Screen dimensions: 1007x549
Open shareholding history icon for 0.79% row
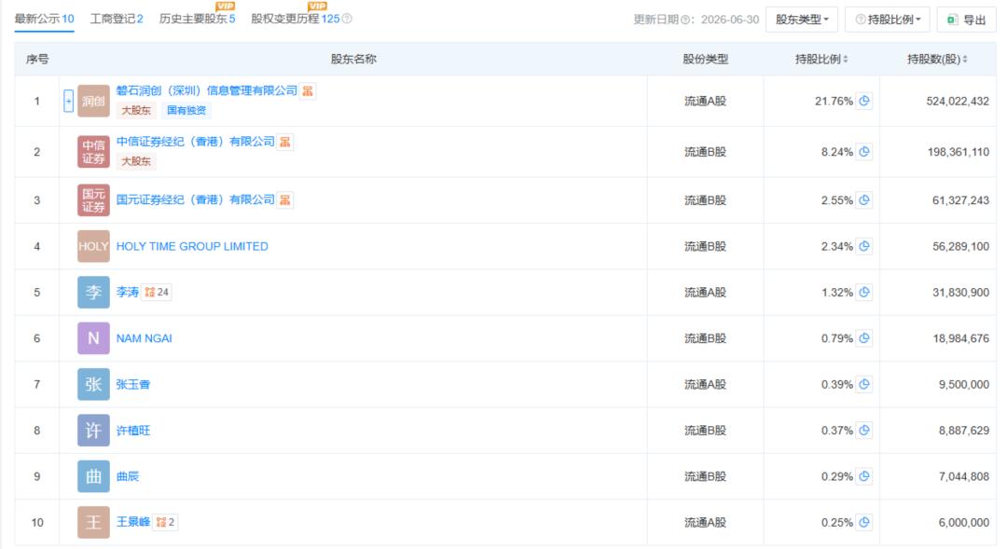click(864, 338)
